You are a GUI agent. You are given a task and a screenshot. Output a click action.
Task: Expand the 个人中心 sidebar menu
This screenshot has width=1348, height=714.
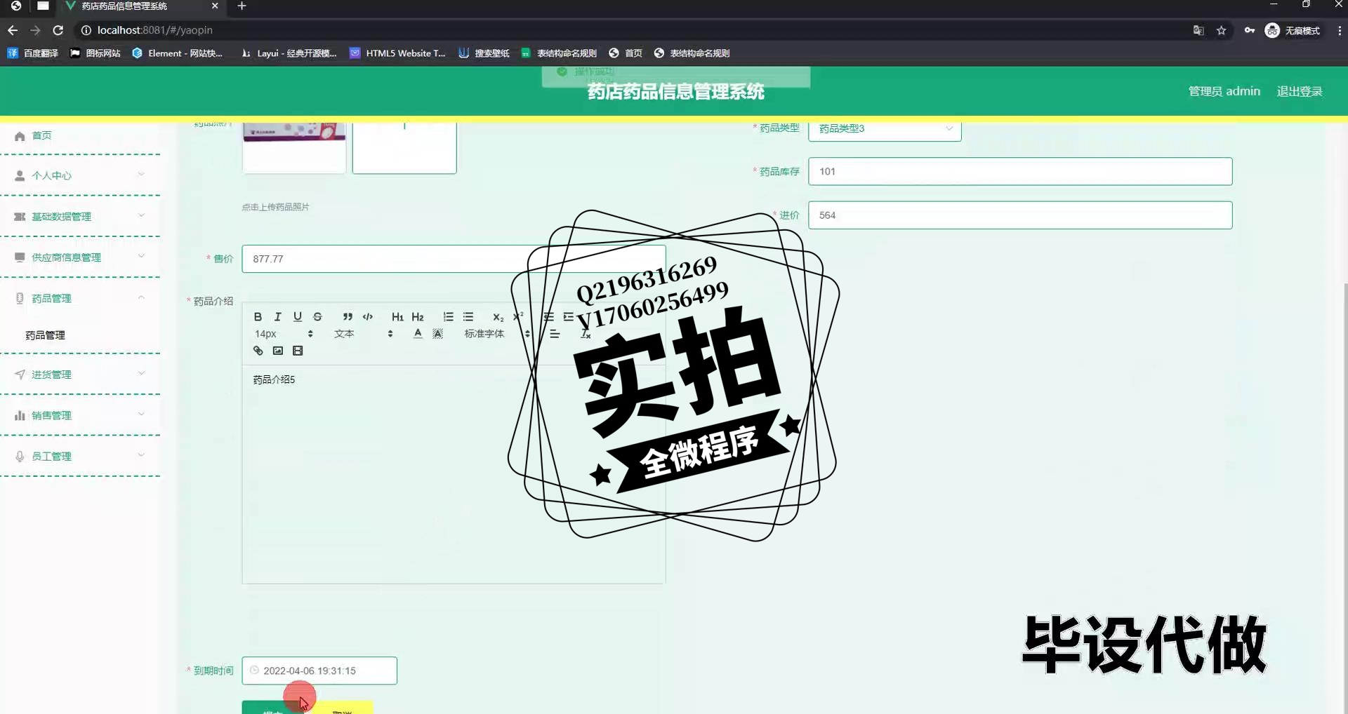pos(80,175)
